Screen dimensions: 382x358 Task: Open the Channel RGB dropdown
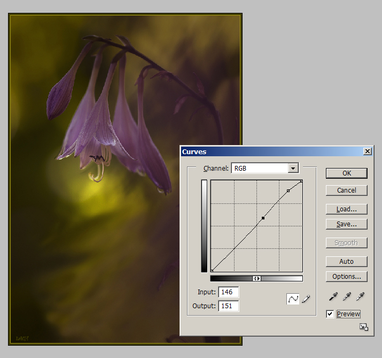pos(292,169)
